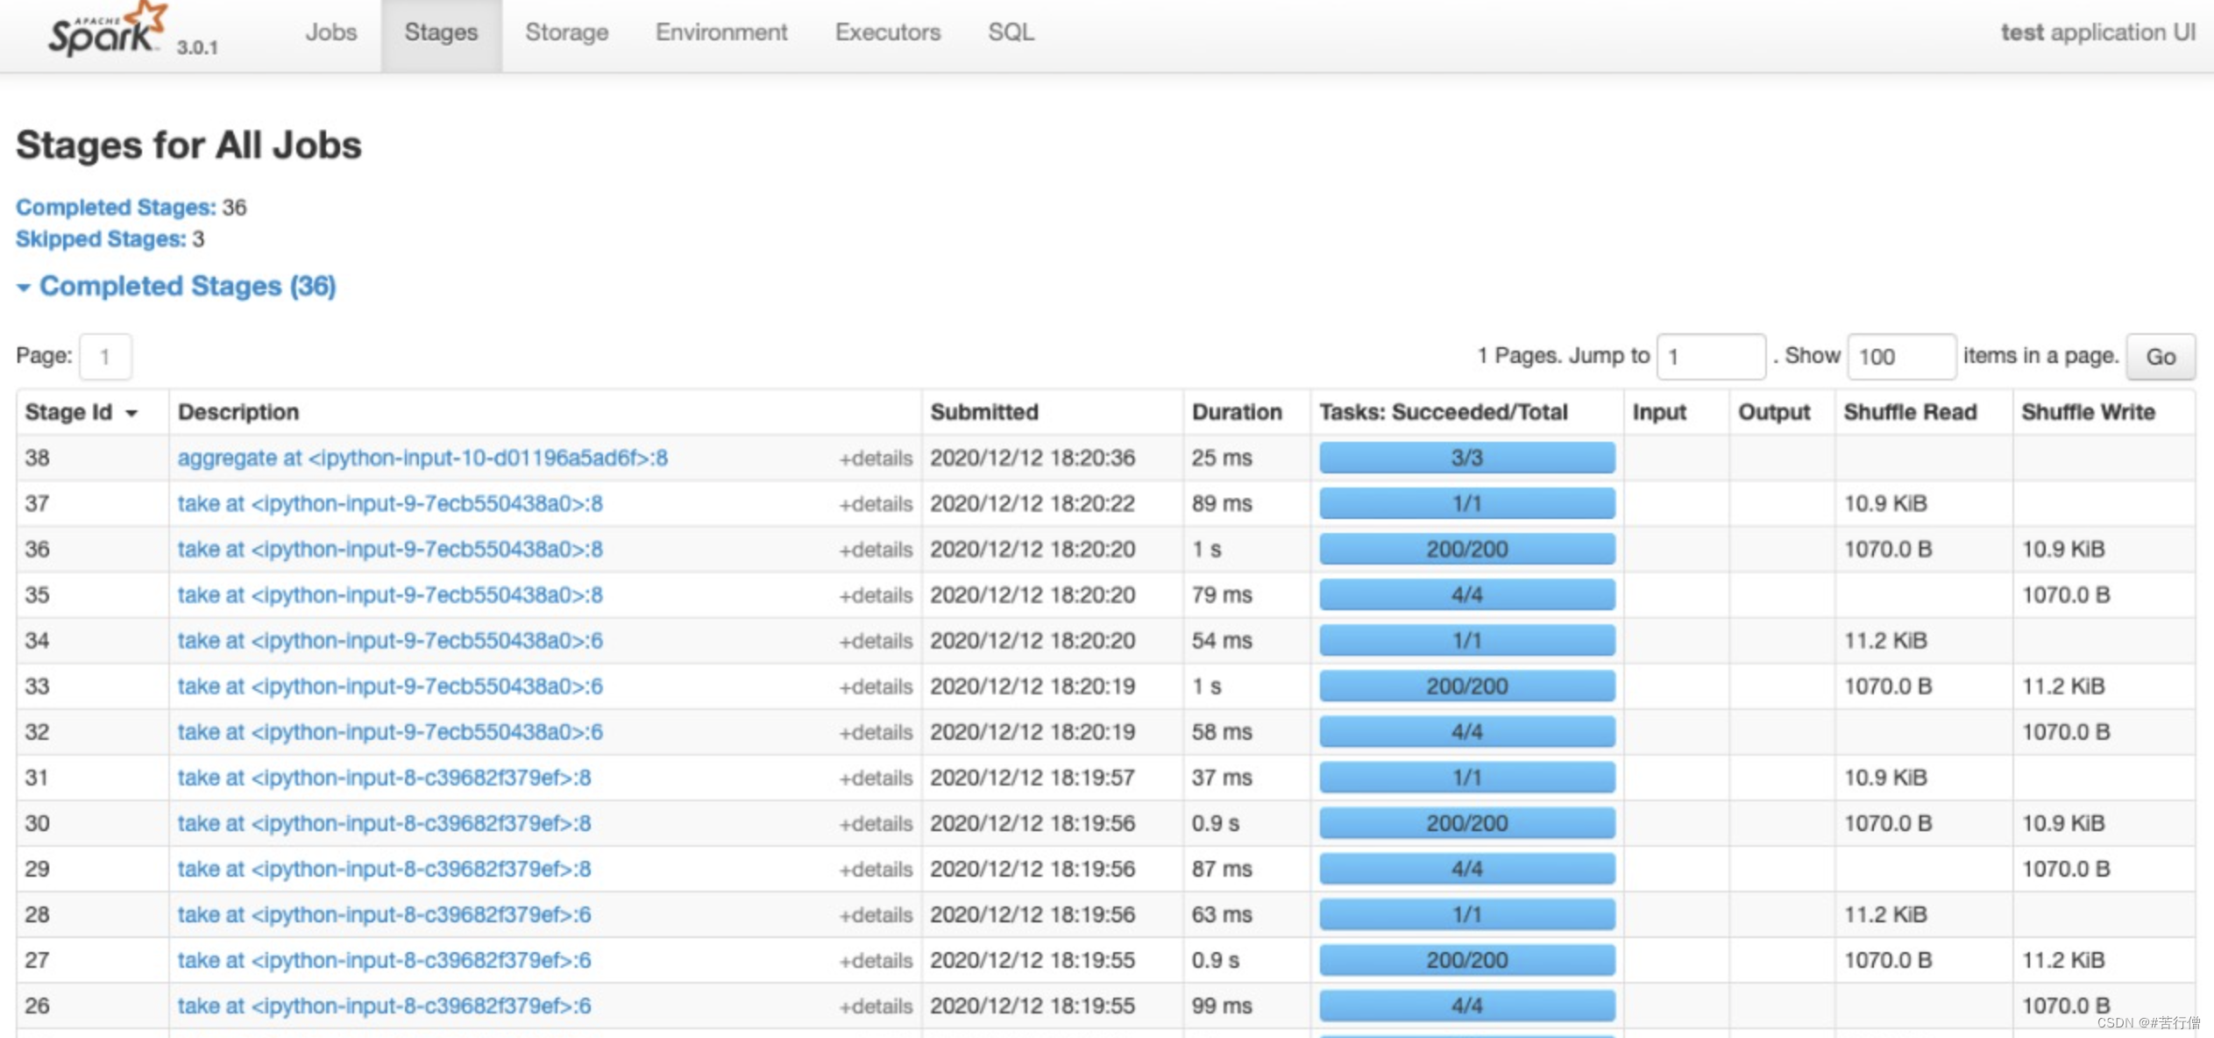The width and height of the screenshot is (2214, 1038).
Task: Expand +details for stage 34
Action: coord(876,641)
